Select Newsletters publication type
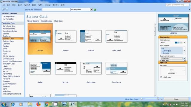The width and height of the screenshot is (191, 107). (x=7, y=74)
